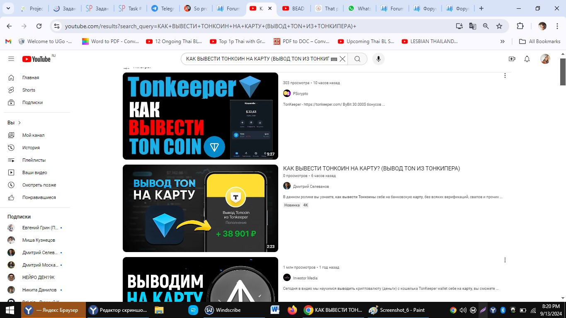The height and width of the screenshot is (318, 566).
Task: Show YouTube notifications bell
Action: click(x=527, y=59)
